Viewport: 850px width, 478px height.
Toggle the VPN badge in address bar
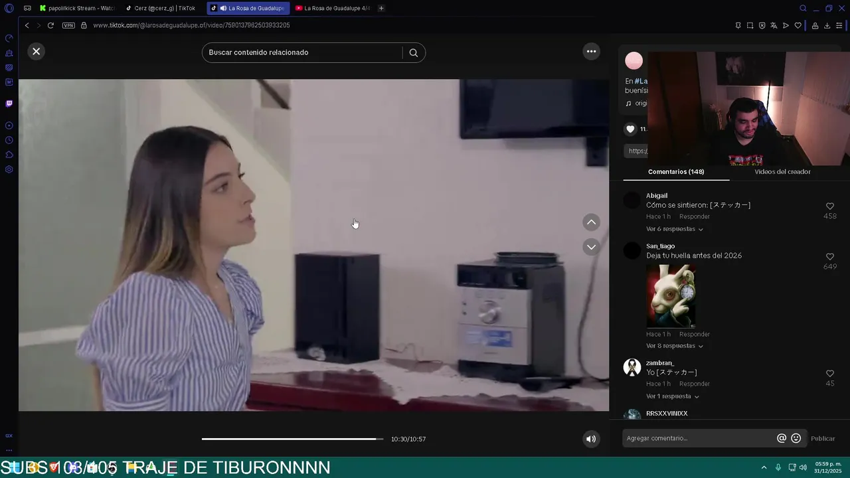pyautogui.click(x=68, y=25)
